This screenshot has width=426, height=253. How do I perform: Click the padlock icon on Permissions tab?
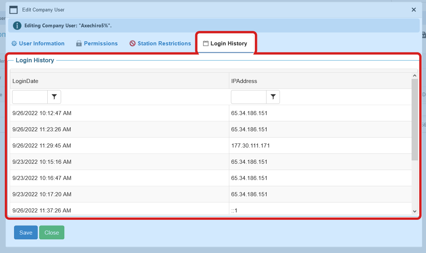pos(78,43)
